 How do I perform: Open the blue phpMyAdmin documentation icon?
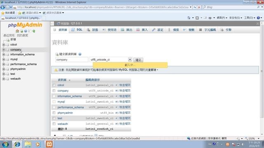pyautogui.click(x=26, y=31)
